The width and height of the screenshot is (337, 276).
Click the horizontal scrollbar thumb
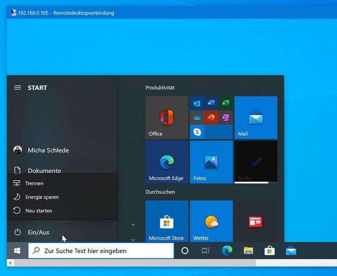pos(135,263)
